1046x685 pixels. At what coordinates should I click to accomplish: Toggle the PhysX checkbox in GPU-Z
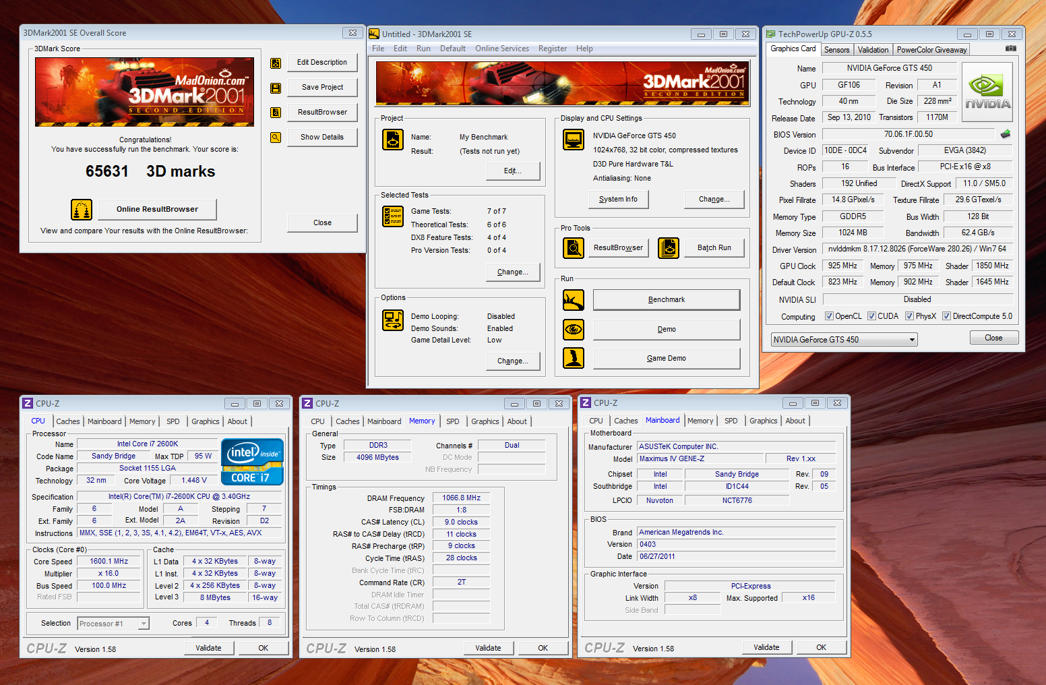coord(910,316)
